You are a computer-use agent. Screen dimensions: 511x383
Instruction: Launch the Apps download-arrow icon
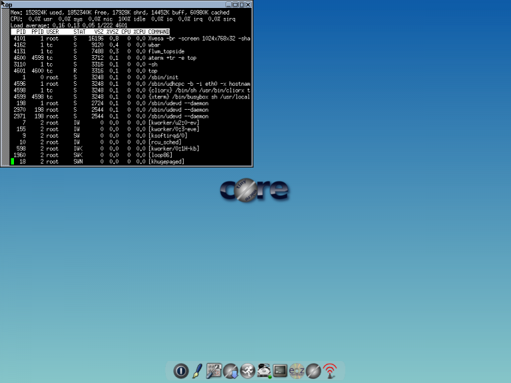click(x=230, y=371)
